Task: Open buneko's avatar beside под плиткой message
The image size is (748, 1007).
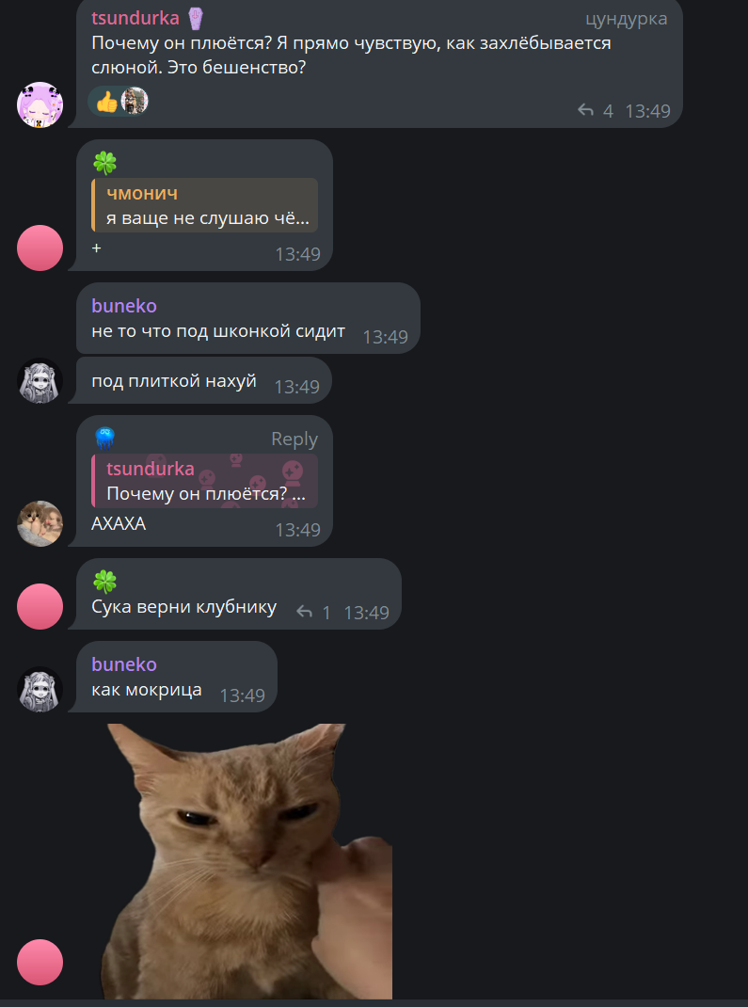Action: coord(40,381)
